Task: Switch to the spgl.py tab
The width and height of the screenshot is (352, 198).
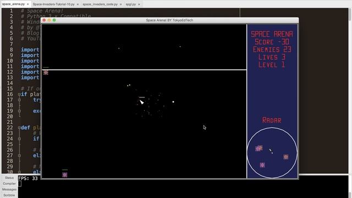Action: pos(131,4)
